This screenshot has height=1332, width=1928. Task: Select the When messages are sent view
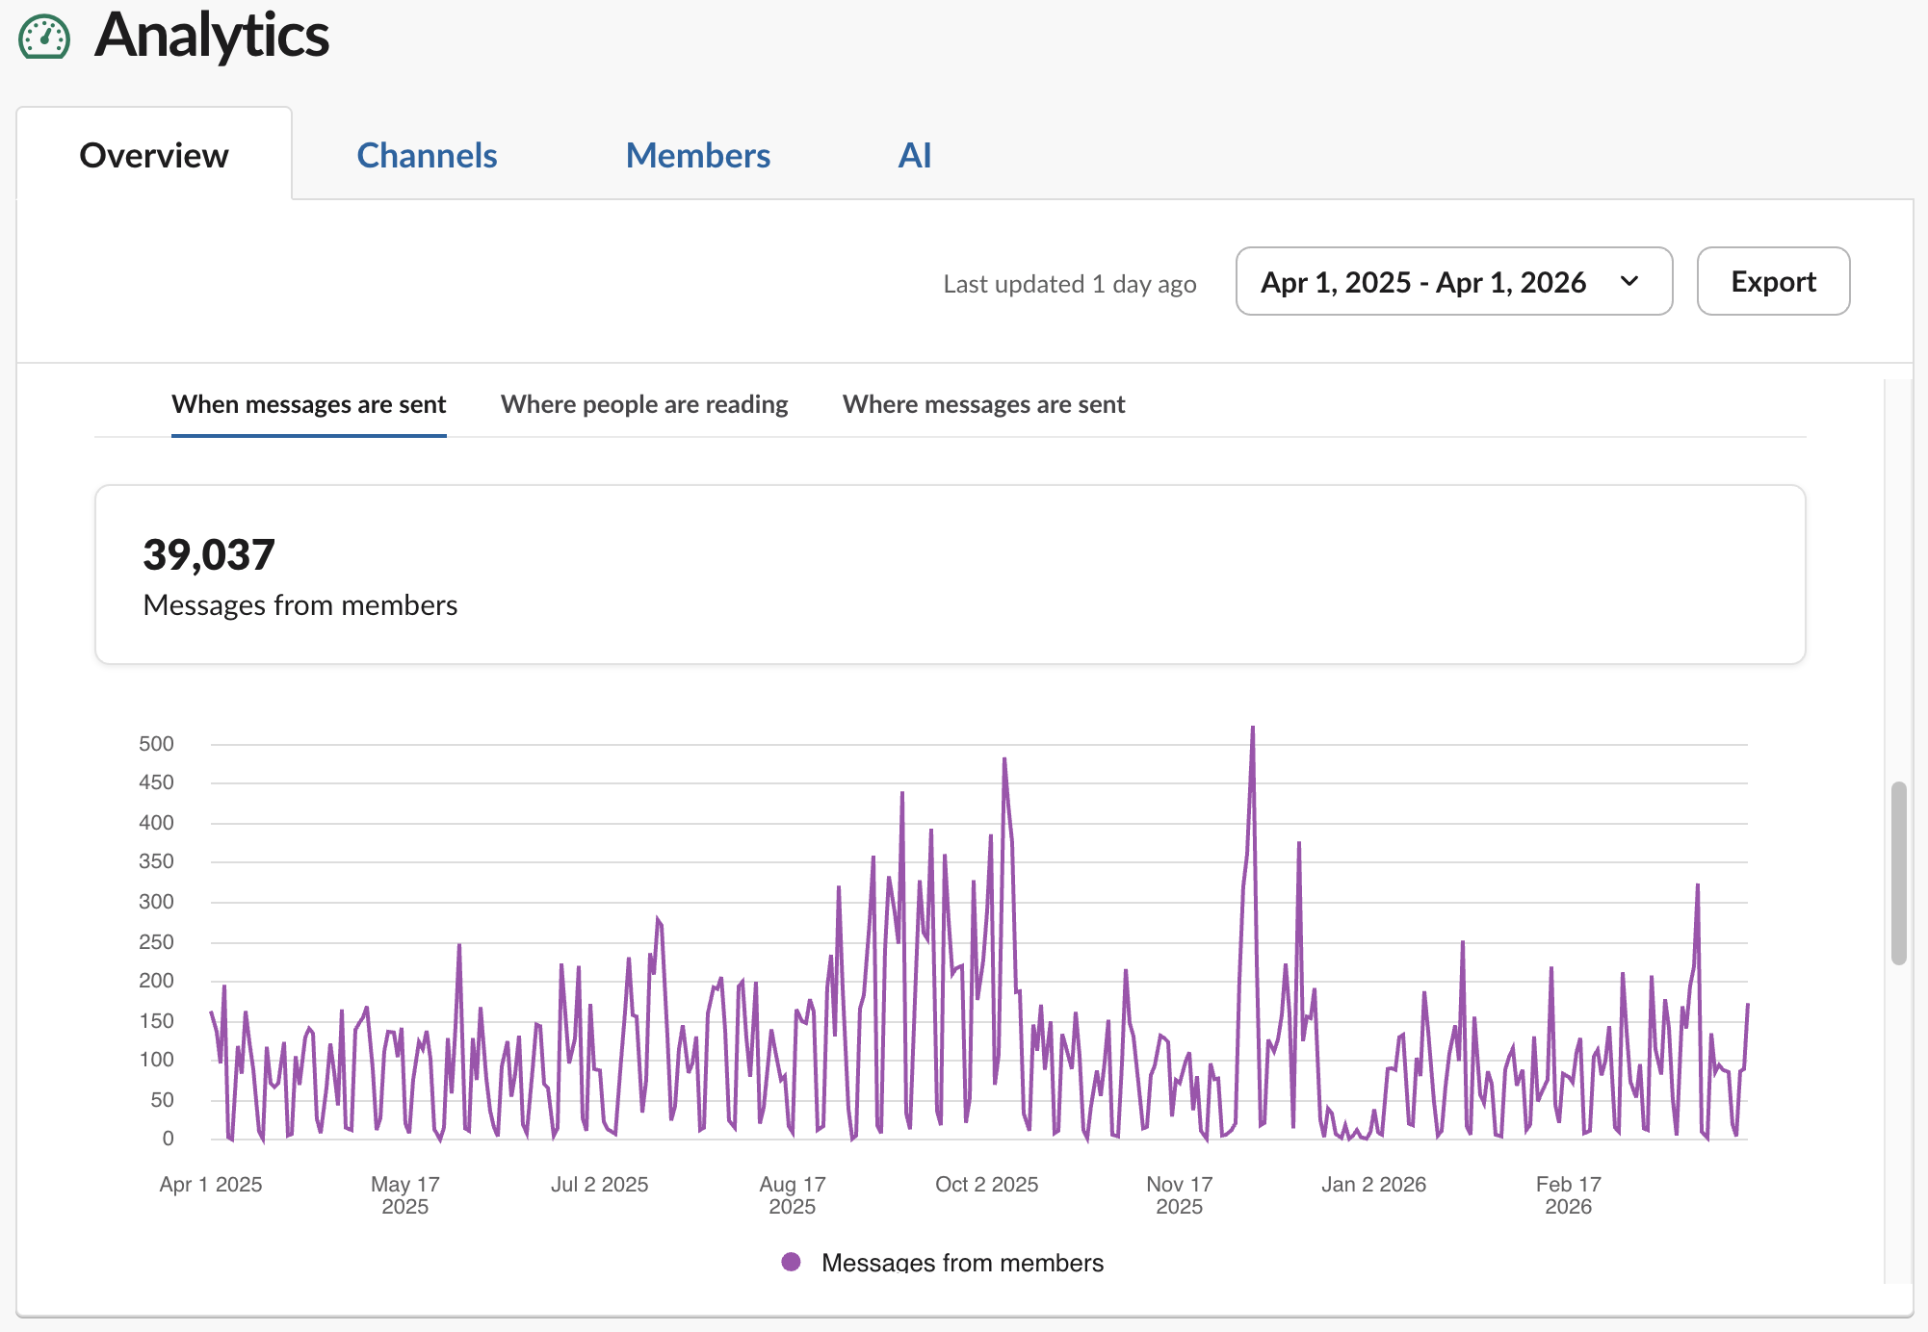pos(308,404)
